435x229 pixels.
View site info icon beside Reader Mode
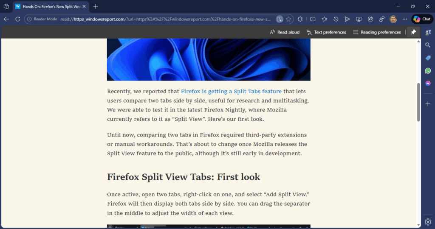tap(29, 19)
